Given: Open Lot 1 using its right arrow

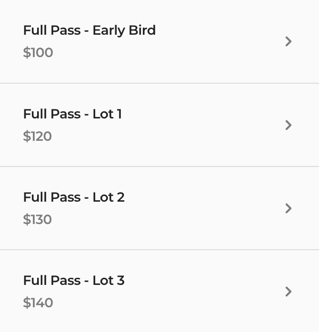Looking at the screenshot, I should coord(289,125).
